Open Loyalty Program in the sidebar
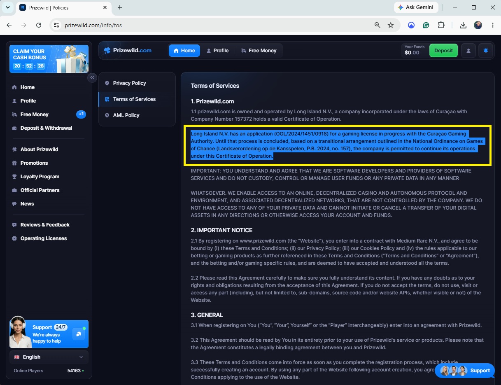This screenshot has width=501, height=385. [x=49, y=177]
